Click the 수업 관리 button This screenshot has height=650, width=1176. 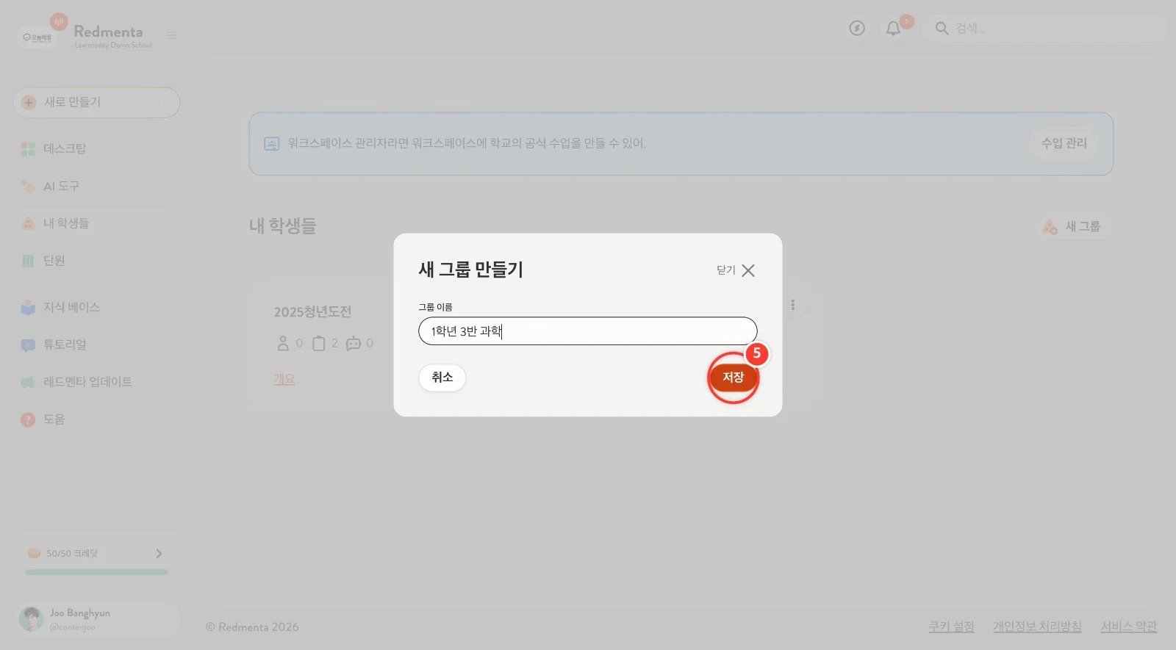point(1064,143)
